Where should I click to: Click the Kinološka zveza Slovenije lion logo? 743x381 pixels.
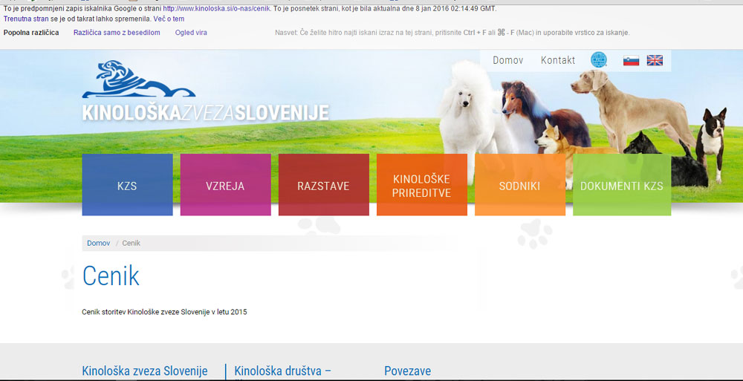tap(138, 79)
